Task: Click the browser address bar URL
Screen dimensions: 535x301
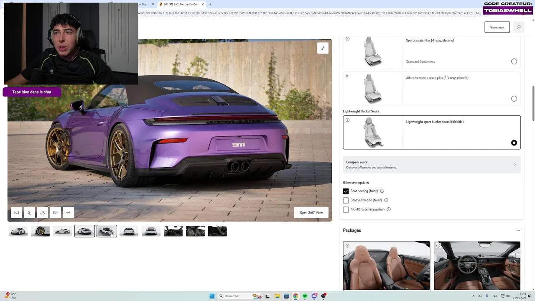Action: pyautogui.click(x=309, y=13)
